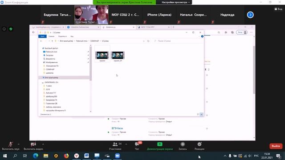Click the green encryption shield icon
The width and height of the screenshot is (285, 160).
click(x=11, y=29)
